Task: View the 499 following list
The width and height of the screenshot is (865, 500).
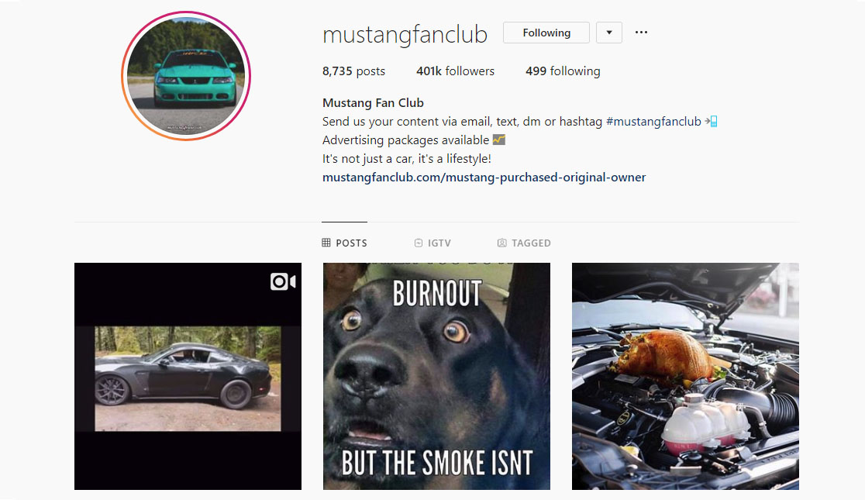Action: 563,71
